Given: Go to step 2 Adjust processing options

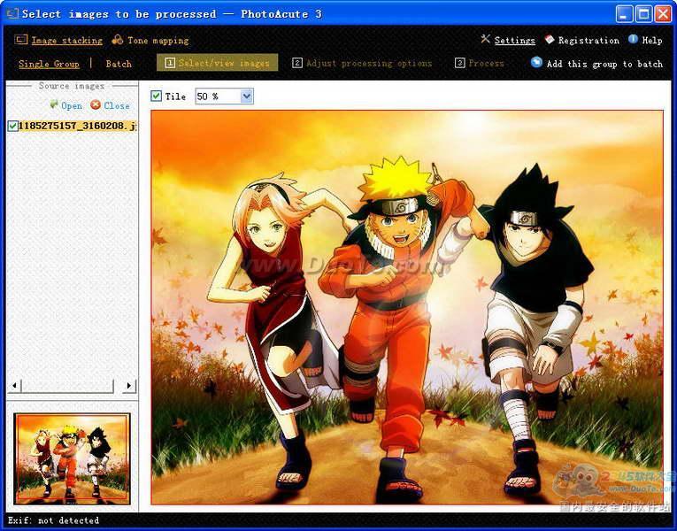Looking at the screenshot, I should tap(362, 63).
